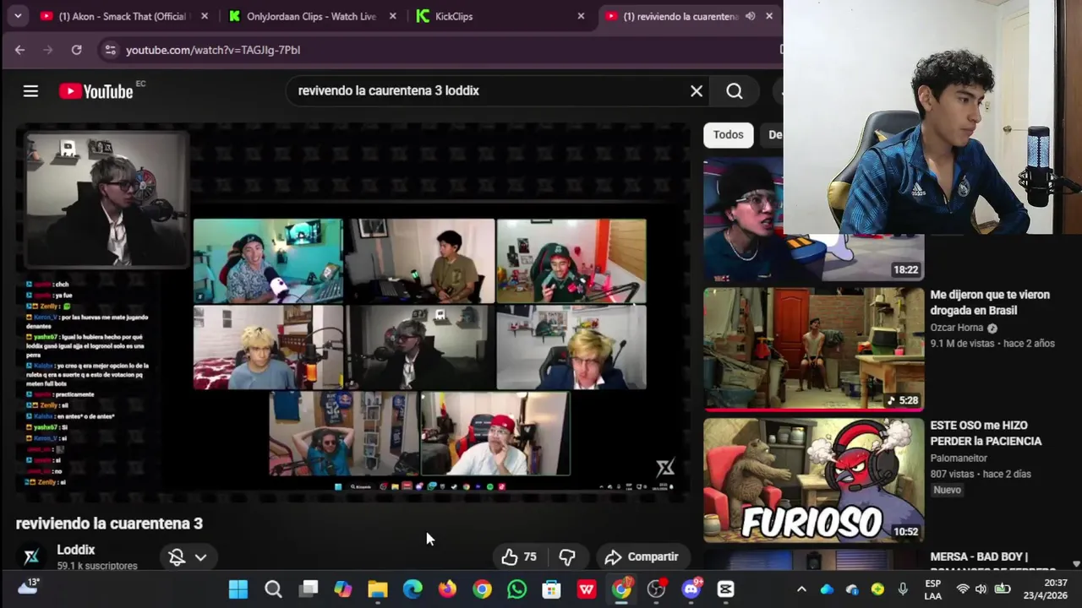Screen dimensions: 1082x608
Task: Select the Todos filter chip
Action: tap(728, 134)
